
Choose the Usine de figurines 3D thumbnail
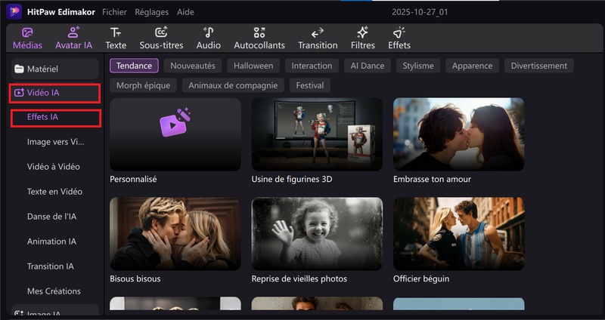317,134
